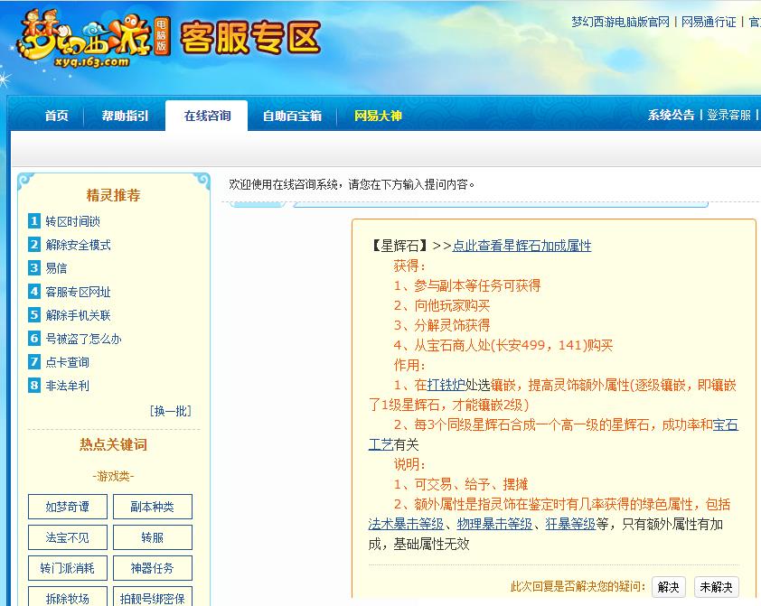Click number 8 icon beside 非法牟利
761x606 pixels.
coord(34,386)
